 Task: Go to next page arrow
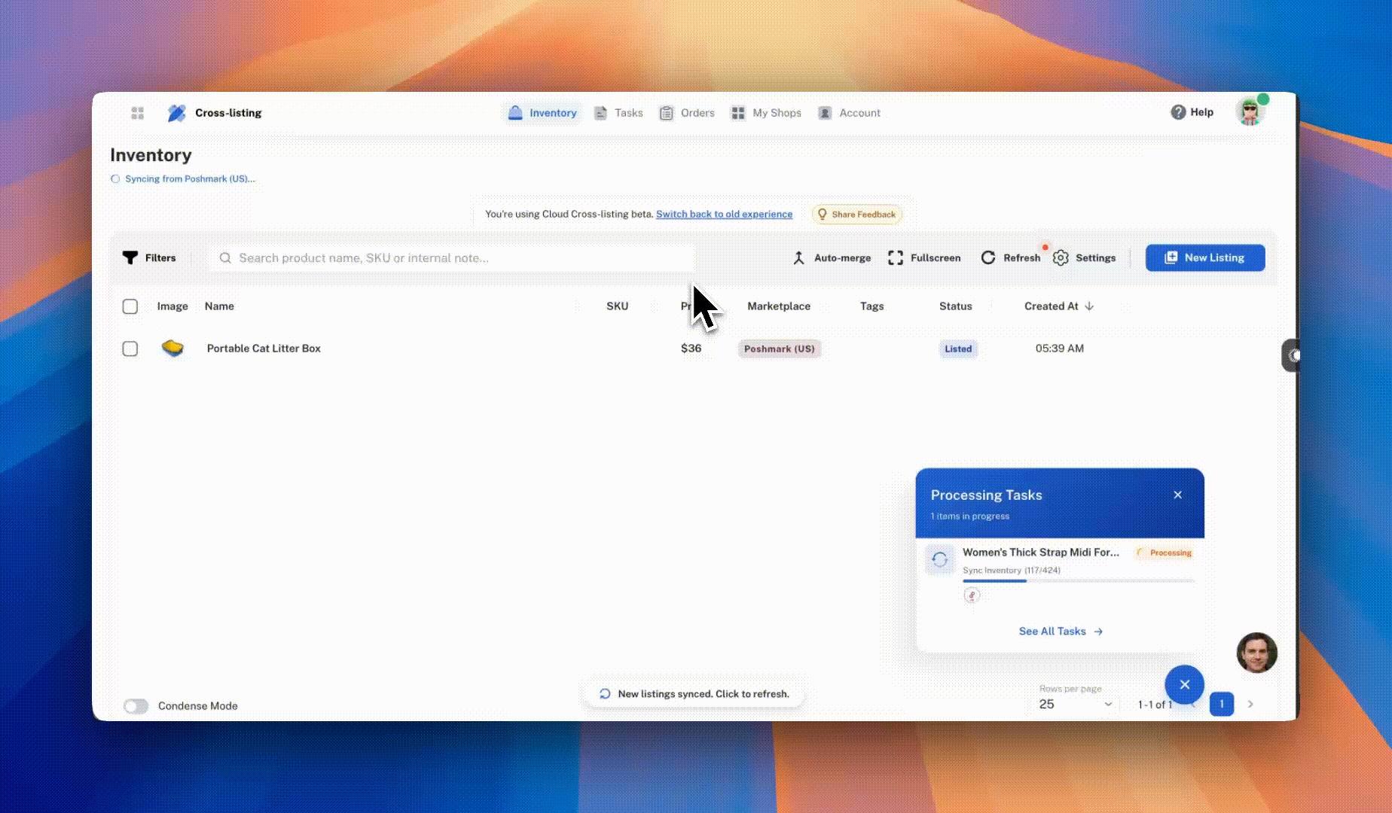(1250, 704)
